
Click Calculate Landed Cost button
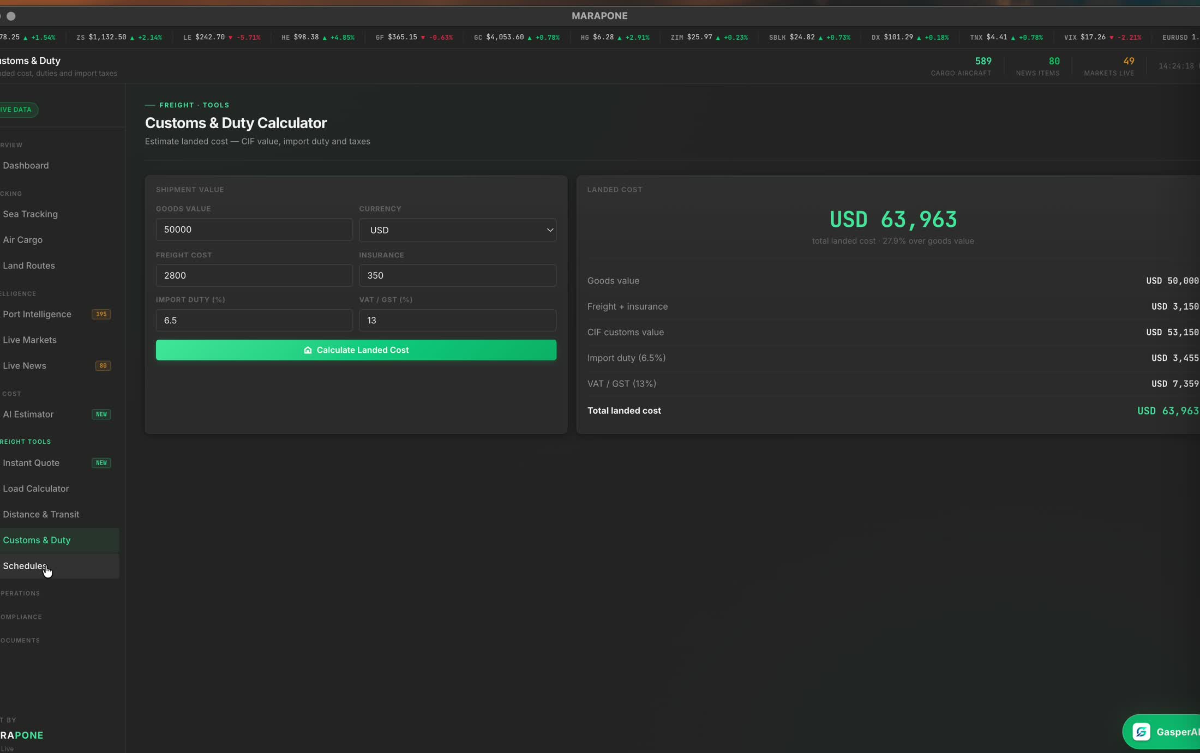pyautogui.click(x=356, y=350)
